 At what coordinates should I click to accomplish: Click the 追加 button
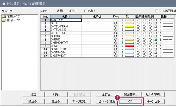[x=33, y=95]
